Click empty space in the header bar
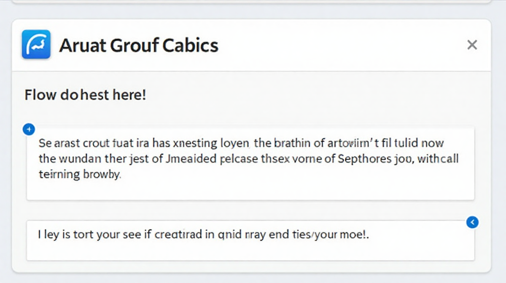Image resolution: width=506 pixels, height=283 pixels. coord(337,45)
